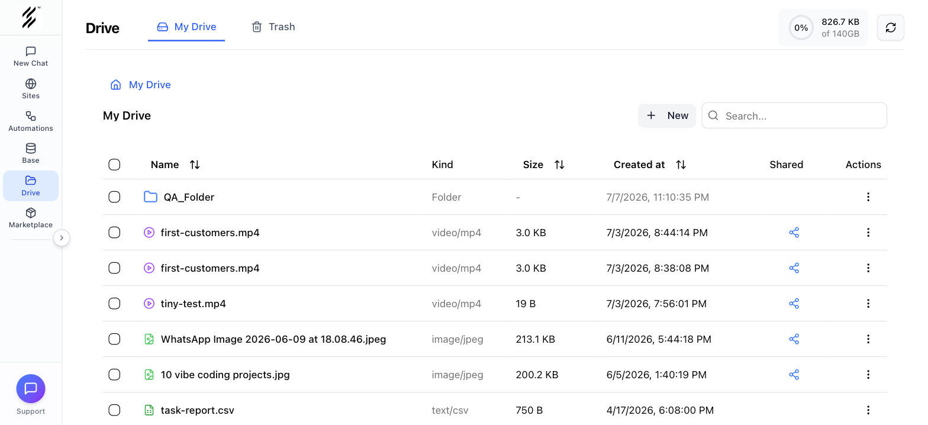Toggle the select-all checkbox in header
The height and width of the screenshot is (425, 928).
tap(114, 165)
